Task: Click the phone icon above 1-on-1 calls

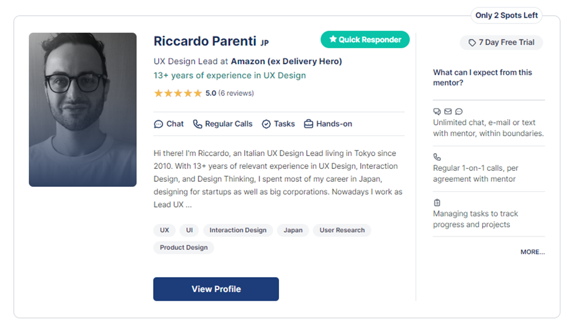Action: [437, 157]
